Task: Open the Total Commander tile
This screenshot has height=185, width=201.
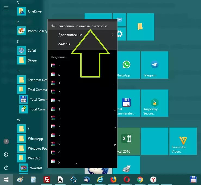Action: [129, 103]
